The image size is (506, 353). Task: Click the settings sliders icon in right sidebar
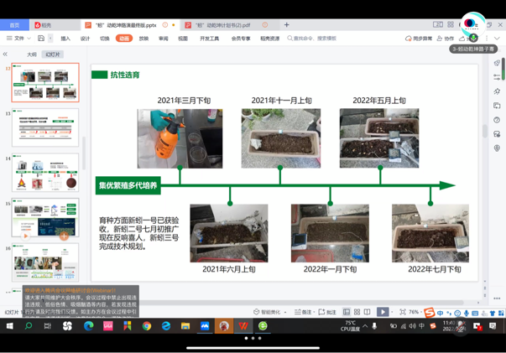[497, 77]
